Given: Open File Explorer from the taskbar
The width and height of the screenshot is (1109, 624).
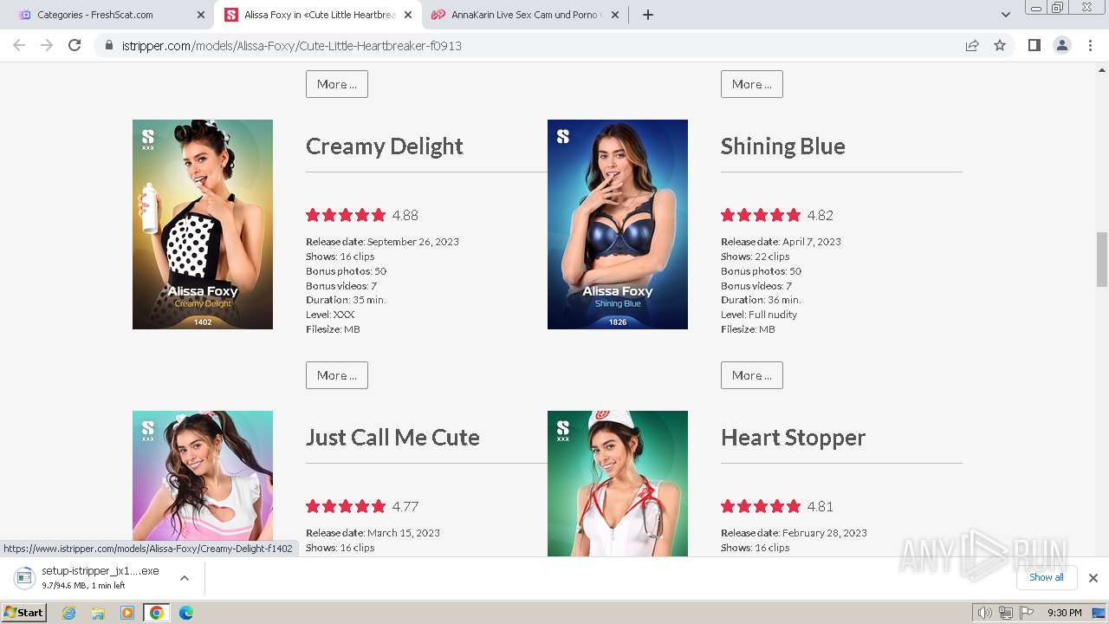Looking at the screenshot, I should tap(98, 613).
